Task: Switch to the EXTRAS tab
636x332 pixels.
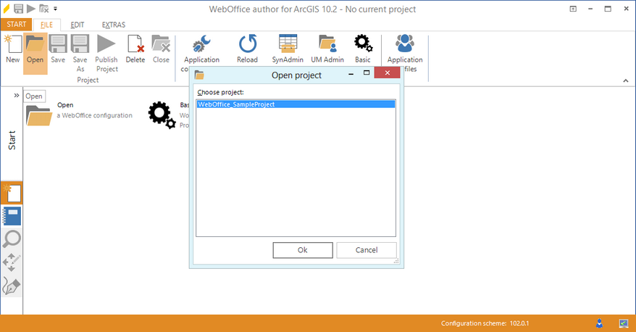Action: click(114, 25)
